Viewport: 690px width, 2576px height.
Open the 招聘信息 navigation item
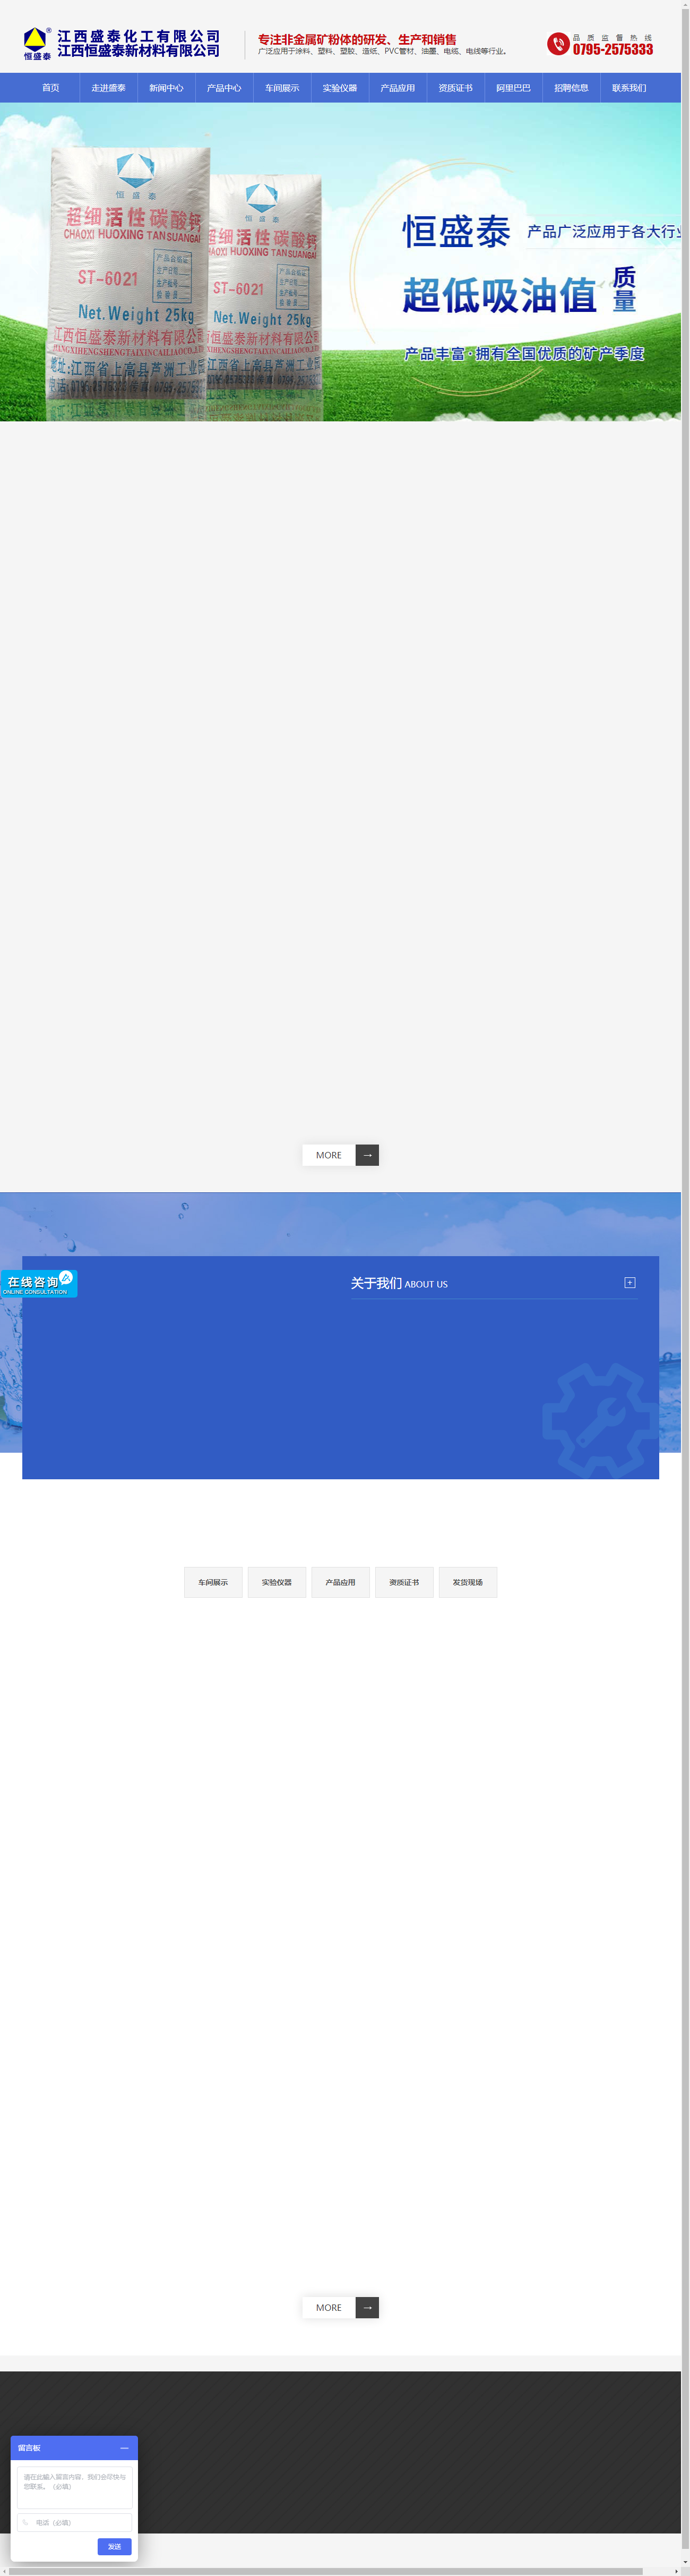572,88
